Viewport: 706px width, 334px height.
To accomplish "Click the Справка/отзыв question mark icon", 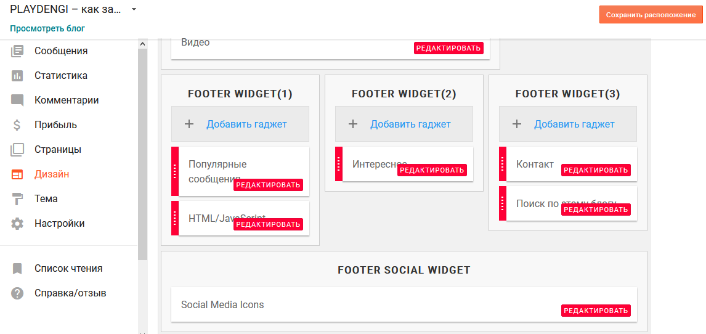I will (17, 293).
